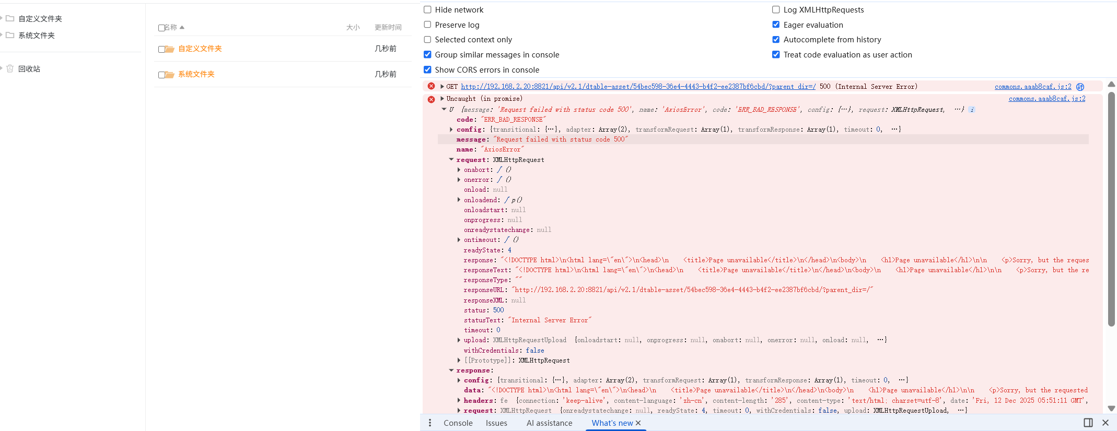1117x431 pixels.
Task: Click the orange folder icon for 系统文件夹 row
Action: (169, 75)
